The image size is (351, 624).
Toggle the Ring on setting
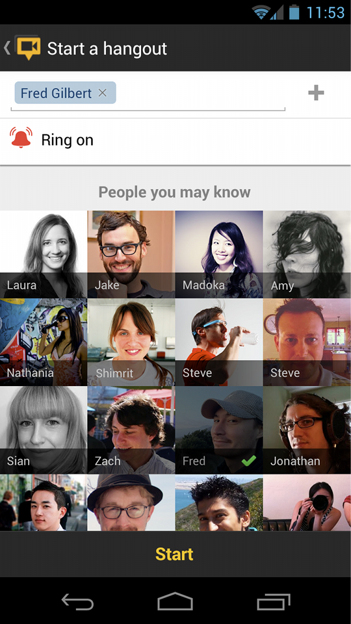pos(175,140)
